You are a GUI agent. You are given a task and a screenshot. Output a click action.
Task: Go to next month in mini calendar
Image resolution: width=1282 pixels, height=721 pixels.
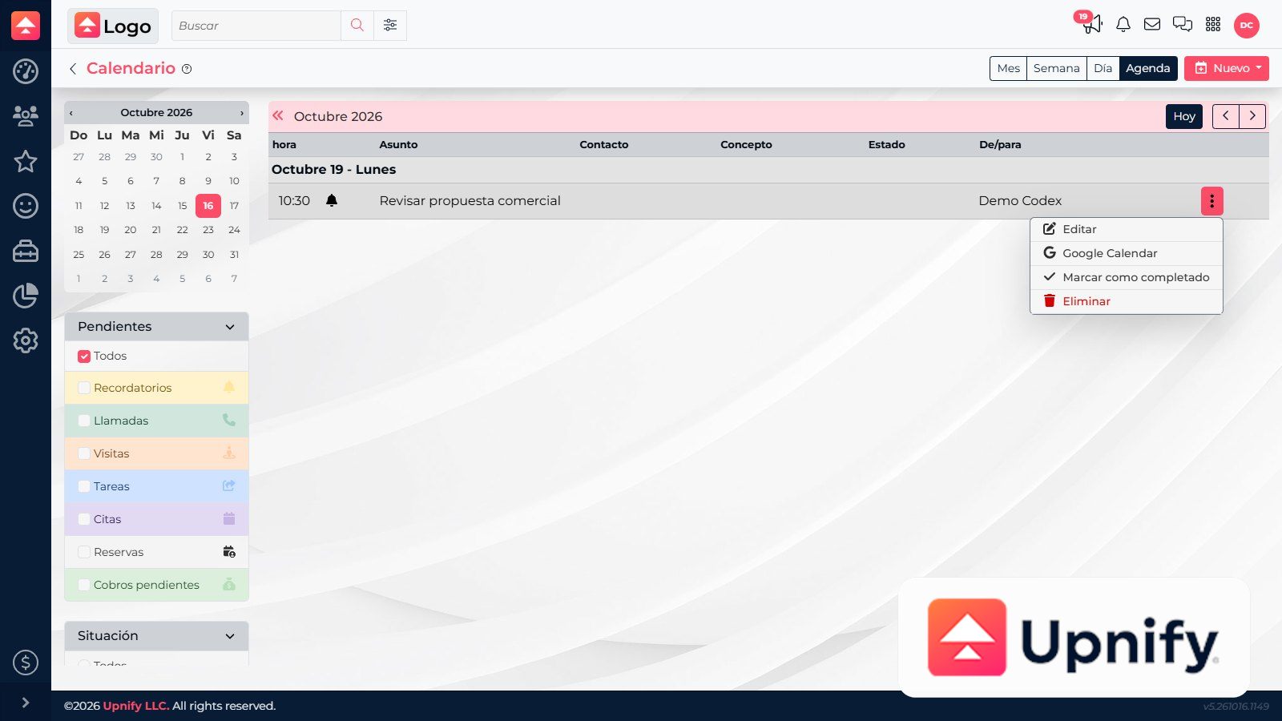[242, 113]
